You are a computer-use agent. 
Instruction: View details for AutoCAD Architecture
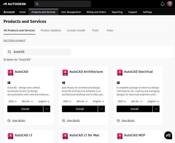[x=73, y=120]
